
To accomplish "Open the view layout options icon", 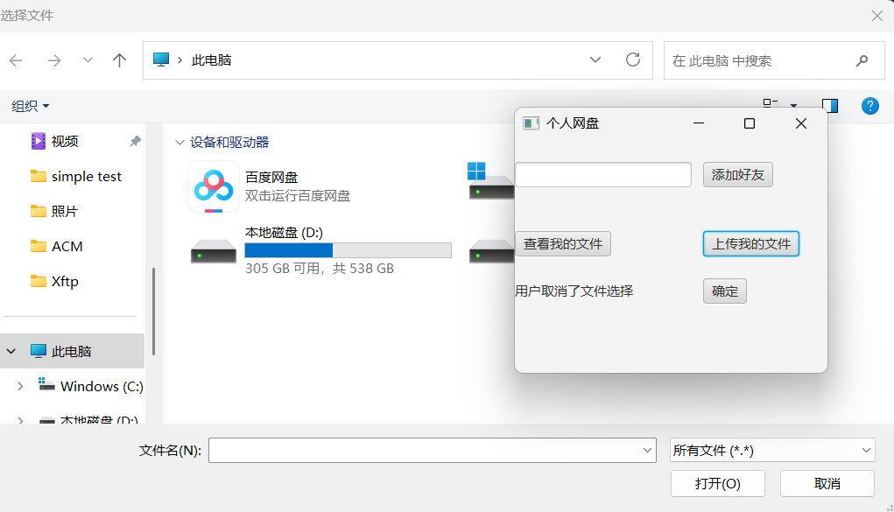I will click(771, 105).
